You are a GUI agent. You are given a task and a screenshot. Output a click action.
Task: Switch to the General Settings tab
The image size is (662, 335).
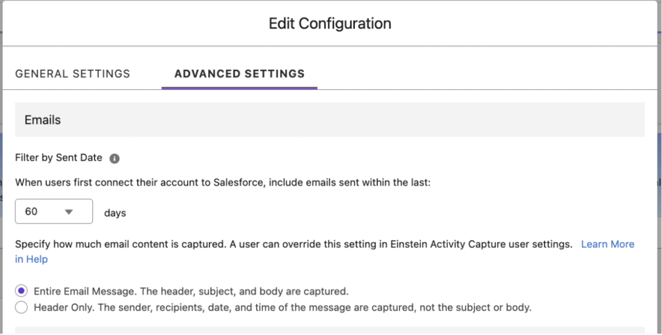pyautogui.click(x=72, y=74)
